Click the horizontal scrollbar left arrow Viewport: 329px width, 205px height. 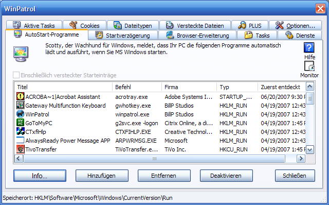pos(19,158)
